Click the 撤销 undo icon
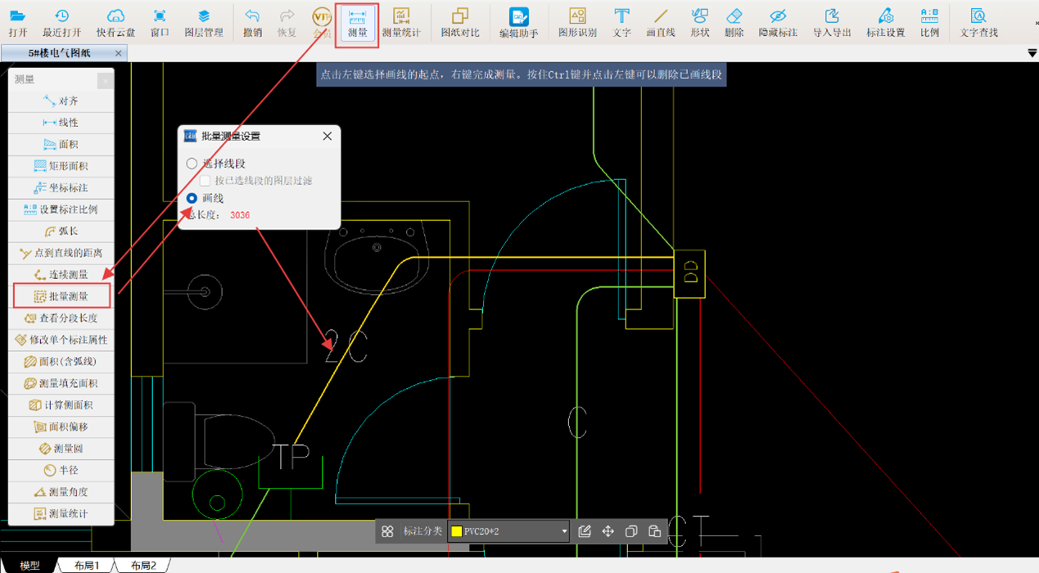 [x=252, y=22]
